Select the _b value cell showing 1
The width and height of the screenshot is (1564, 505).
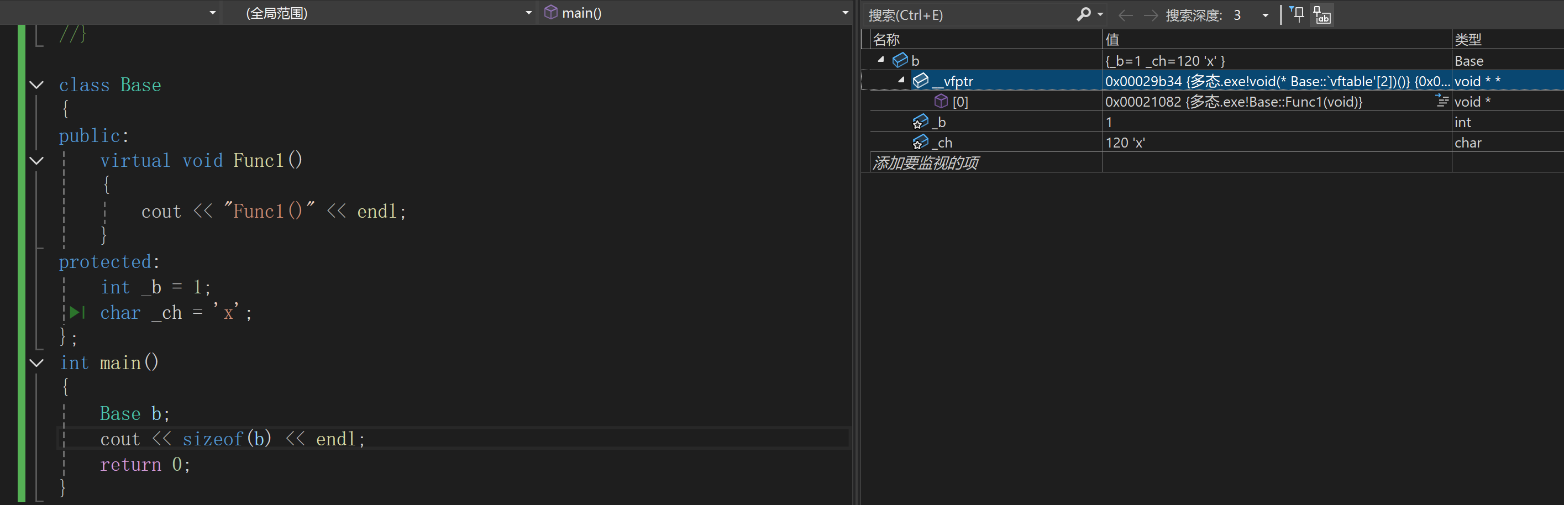pos(1277,122)
